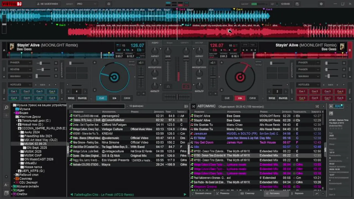Trigger the Cue 4 pad on the left deck
354x199 pixels.
(52, 91)
